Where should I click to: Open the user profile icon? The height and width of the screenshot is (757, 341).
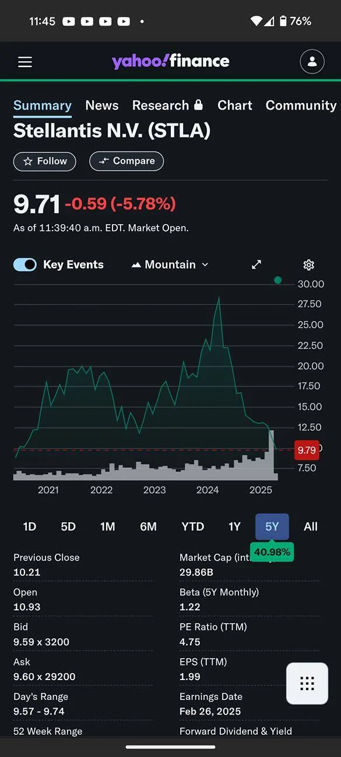coord(312,62)
